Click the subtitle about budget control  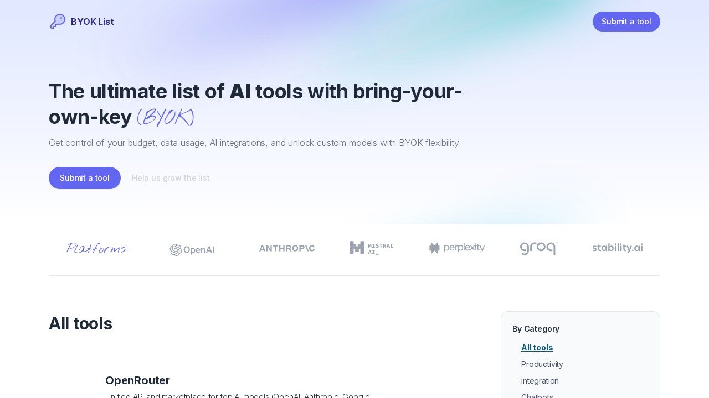pos(254,143)
